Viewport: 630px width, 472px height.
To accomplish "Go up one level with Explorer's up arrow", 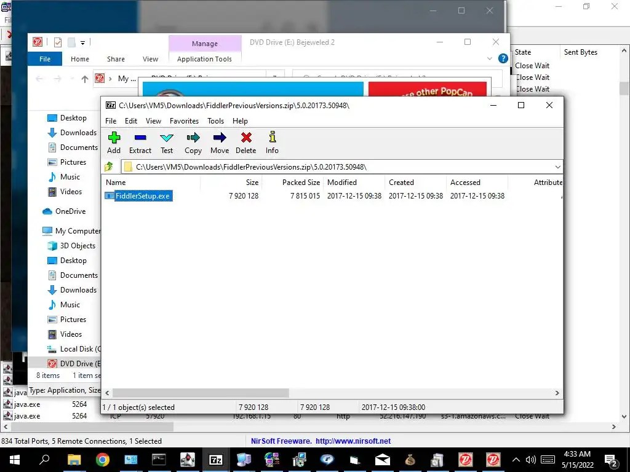I will pos(84,79).
